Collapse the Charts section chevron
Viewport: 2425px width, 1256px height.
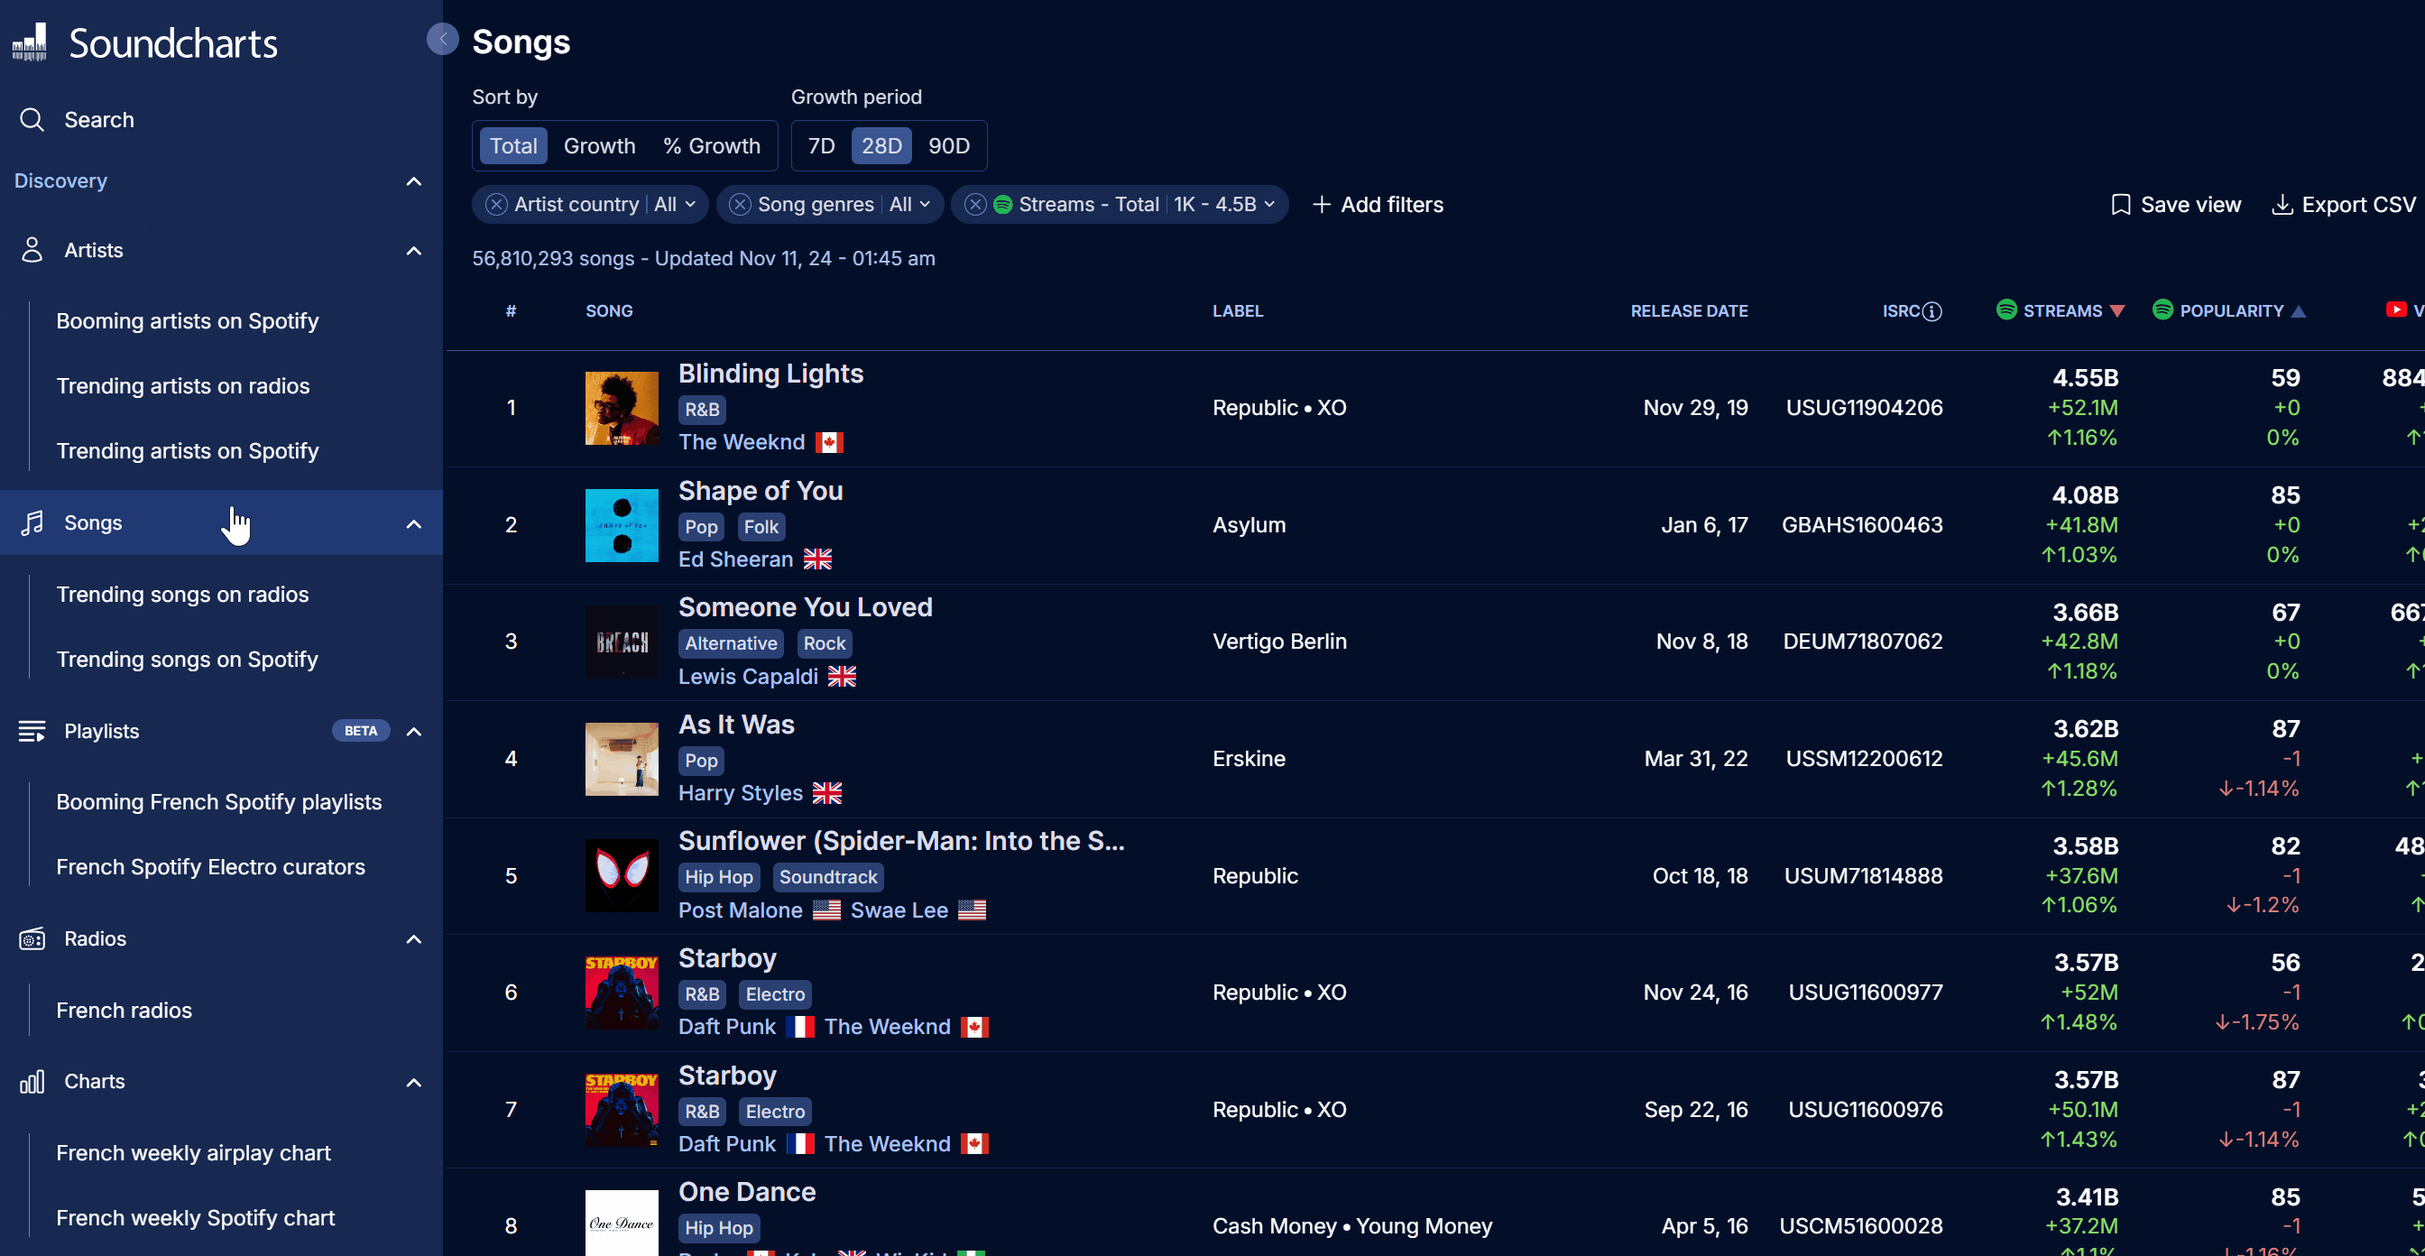click(x=413, y=1083)
